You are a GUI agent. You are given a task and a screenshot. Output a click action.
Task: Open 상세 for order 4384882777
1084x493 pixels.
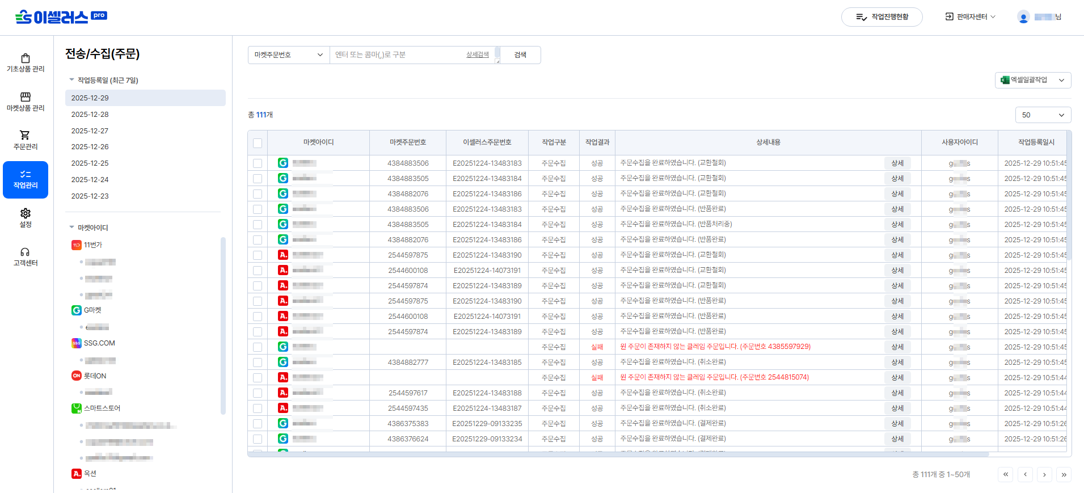[897, 362]
